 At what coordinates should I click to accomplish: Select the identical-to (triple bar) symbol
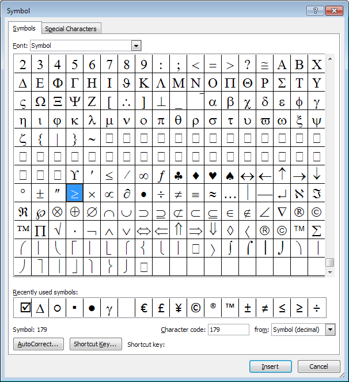(196, 193)
